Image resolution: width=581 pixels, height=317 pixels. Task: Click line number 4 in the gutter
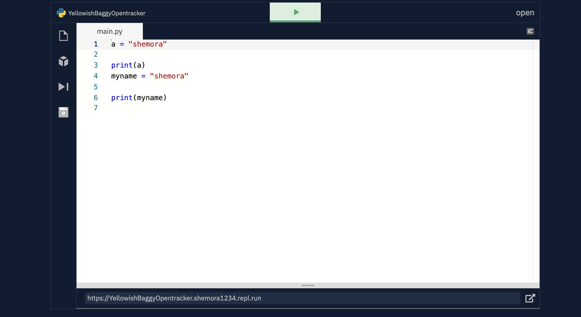coord(96,76)
